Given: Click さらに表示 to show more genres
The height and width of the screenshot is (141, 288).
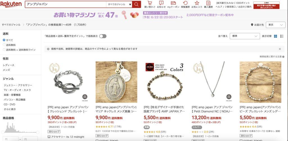Looking at the screenshot, I should click(10, 109).
